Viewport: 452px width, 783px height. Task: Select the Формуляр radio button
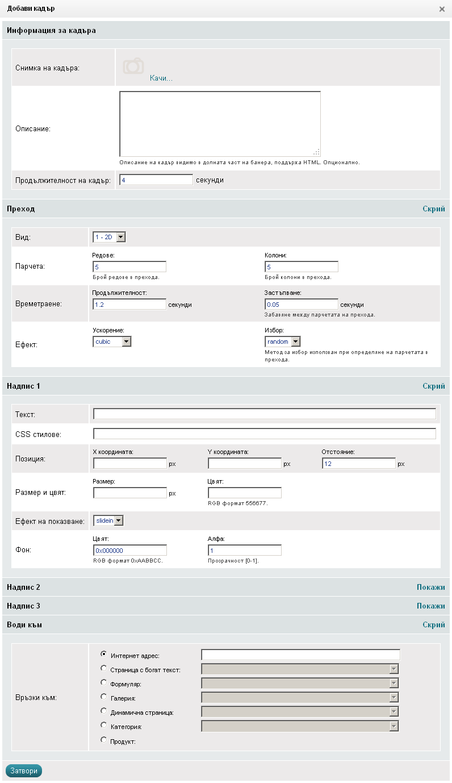tap(103, 682)
